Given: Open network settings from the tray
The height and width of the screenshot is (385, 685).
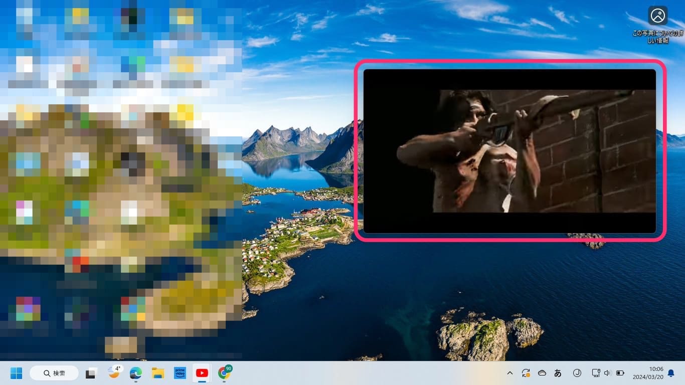Looking at the screenshot, I should tap(596, 373).
